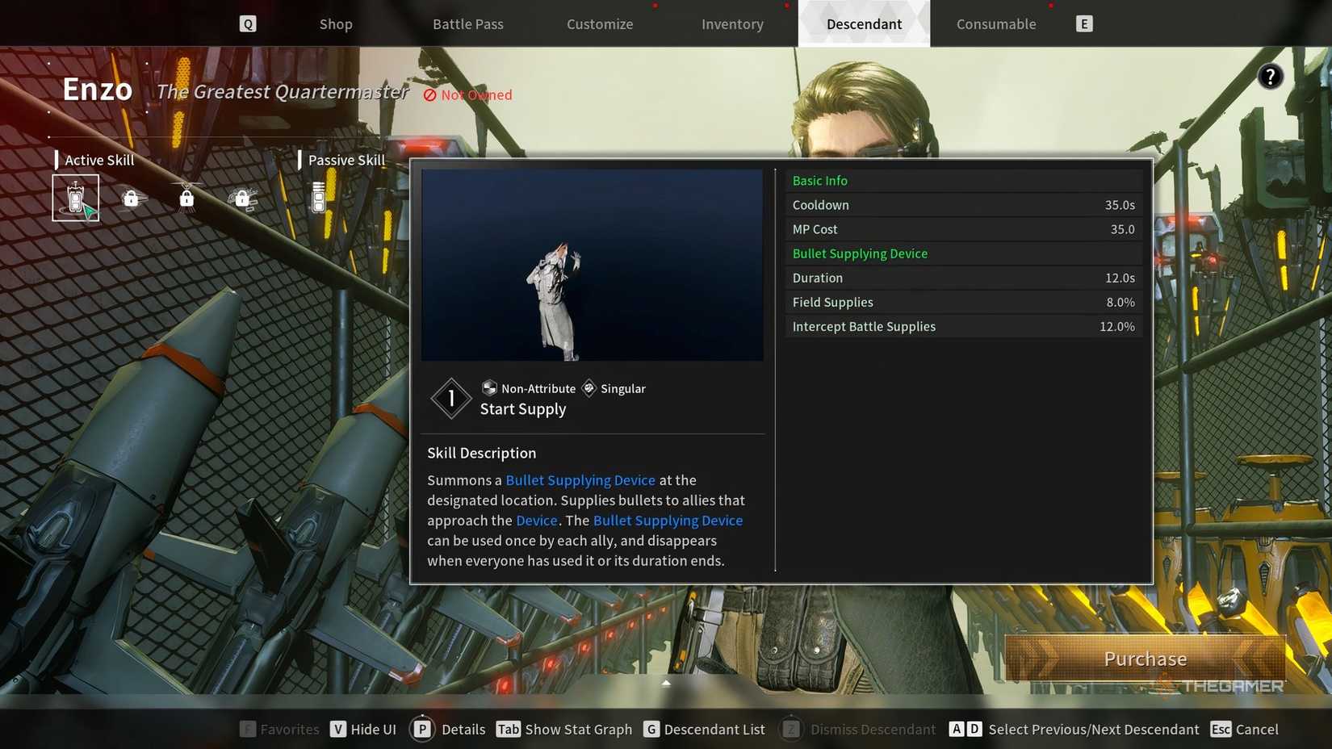Open help with the question mark icon

tap(1270, 77)
